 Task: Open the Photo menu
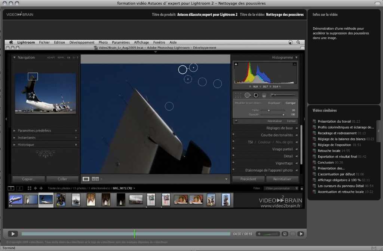tap(103, 42)
